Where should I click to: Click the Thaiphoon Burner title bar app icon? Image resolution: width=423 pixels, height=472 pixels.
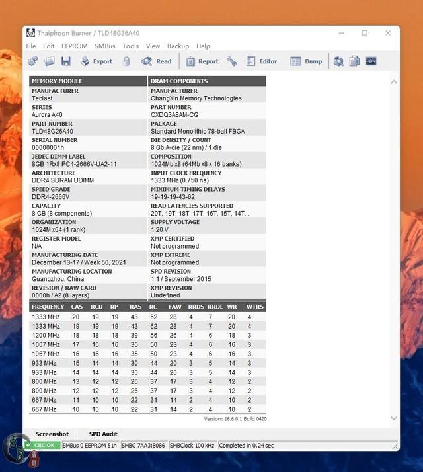click(x=30, y=33)
